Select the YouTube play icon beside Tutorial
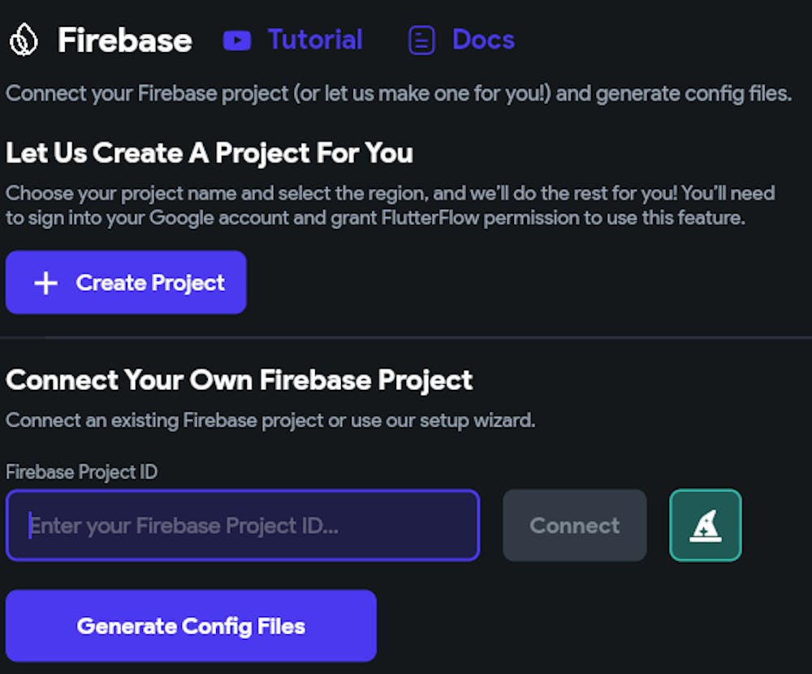The width and height of the screenshot is (812, 674). tap(236, 40)
